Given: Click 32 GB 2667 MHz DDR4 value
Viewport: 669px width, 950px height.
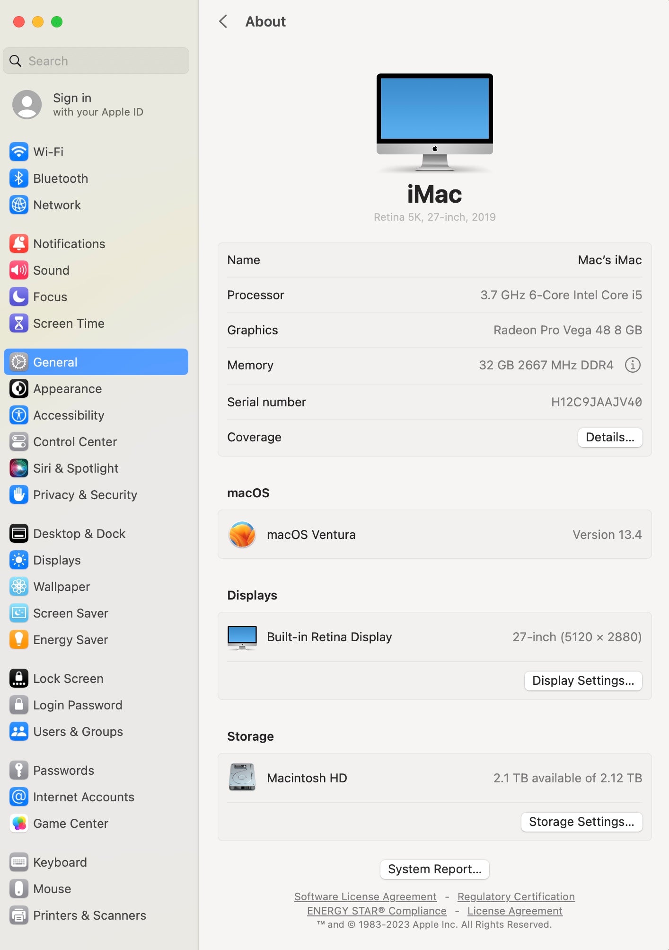Looking at the screenshot, I should 546,365.
